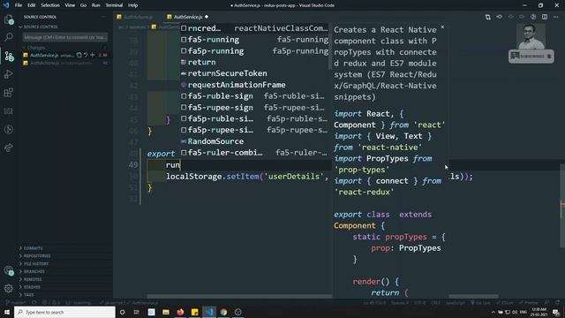Viewport: 565px width, 318px height.
Task: Choose the fa5p-running suggestion
Action: 254,51
